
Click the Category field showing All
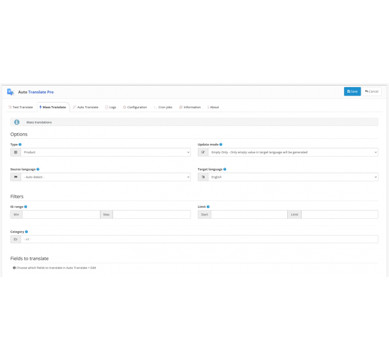tap(200, 239)
